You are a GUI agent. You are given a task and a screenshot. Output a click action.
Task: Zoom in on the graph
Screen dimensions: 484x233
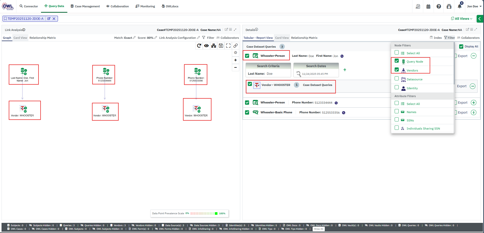(x=235, y=60)
